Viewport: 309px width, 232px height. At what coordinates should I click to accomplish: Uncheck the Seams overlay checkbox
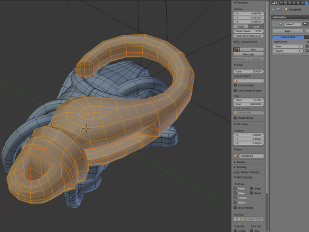pos(236,202)
